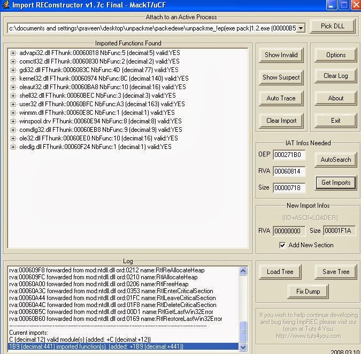The width and height of the screenshot is (361, 354).
Task: Expand the shell32.dll import node
Action: click(x=13, y=96)
